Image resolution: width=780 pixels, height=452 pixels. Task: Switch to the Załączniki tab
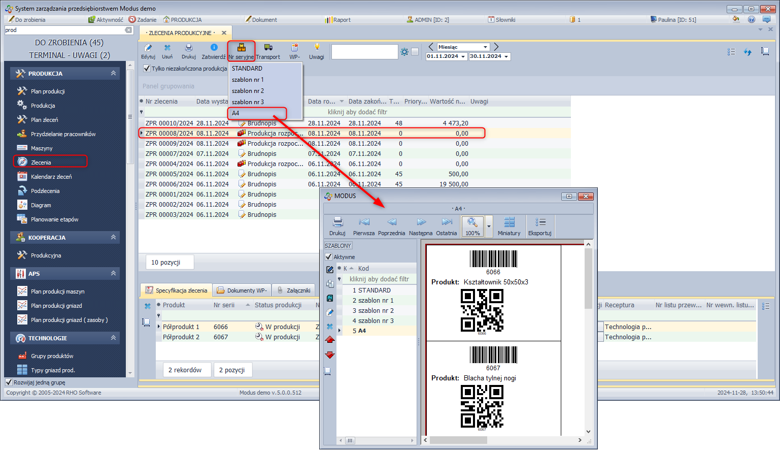click(x=294, y=290)
